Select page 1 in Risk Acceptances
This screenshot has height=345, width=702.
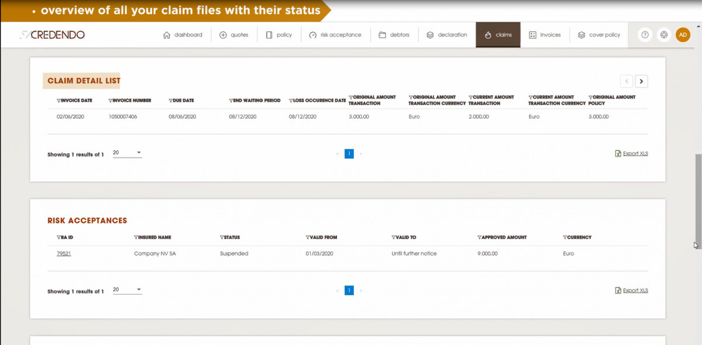point(349,291)
